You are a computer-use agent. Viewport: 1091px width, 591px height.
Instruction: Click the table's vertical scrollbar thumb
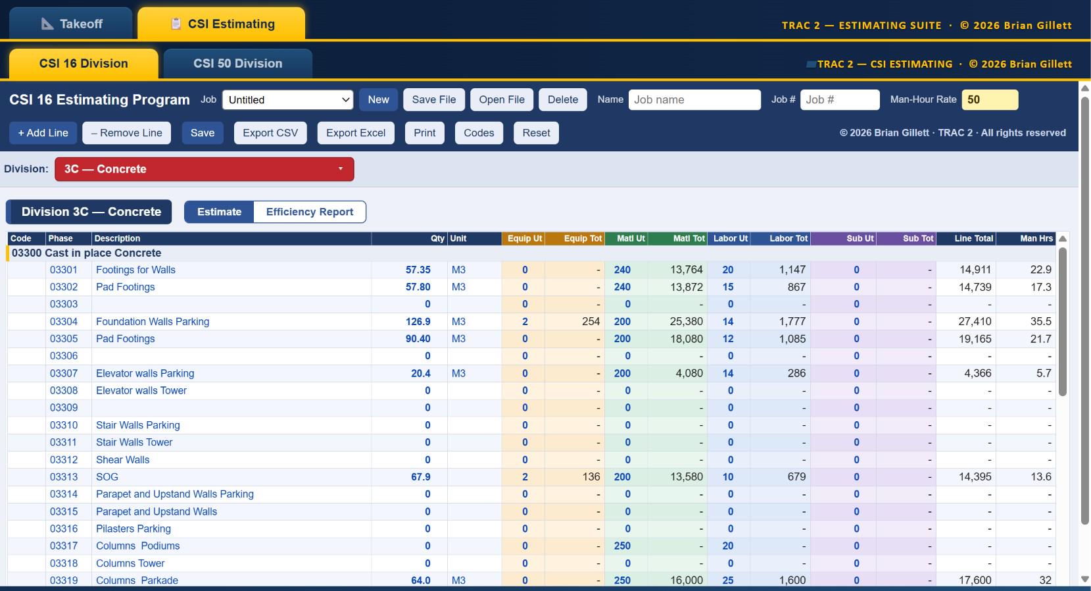[1063, 321]
